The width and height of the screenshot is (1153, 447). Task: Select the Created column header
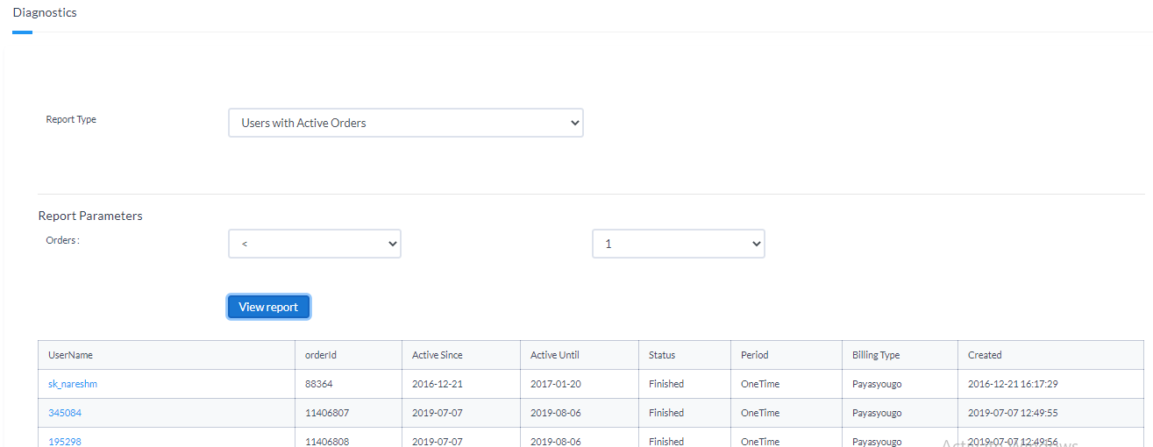(x=985, y=355)
